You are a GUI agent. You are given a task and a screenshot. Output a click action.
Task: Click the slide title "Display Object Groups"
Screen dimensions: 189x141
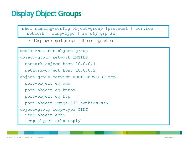(x=46, y=14)
